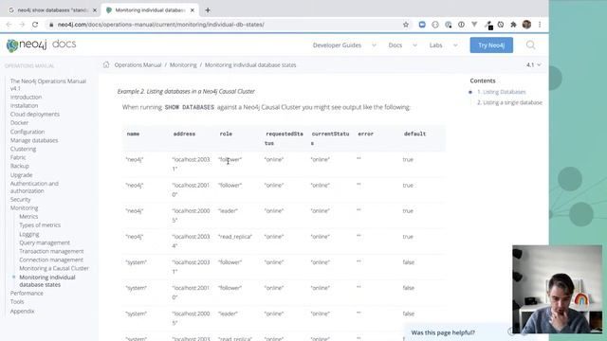Open Metrics under Monitoring
The width and height of the screenshot is (607, 341).
pyautogui.click(x=28, y=217)
